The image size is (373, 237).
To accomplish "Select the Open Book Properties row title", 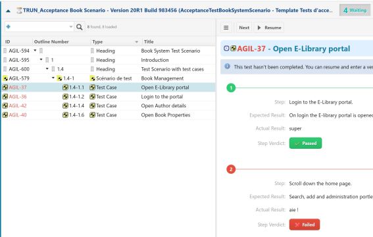I will 166,115.
